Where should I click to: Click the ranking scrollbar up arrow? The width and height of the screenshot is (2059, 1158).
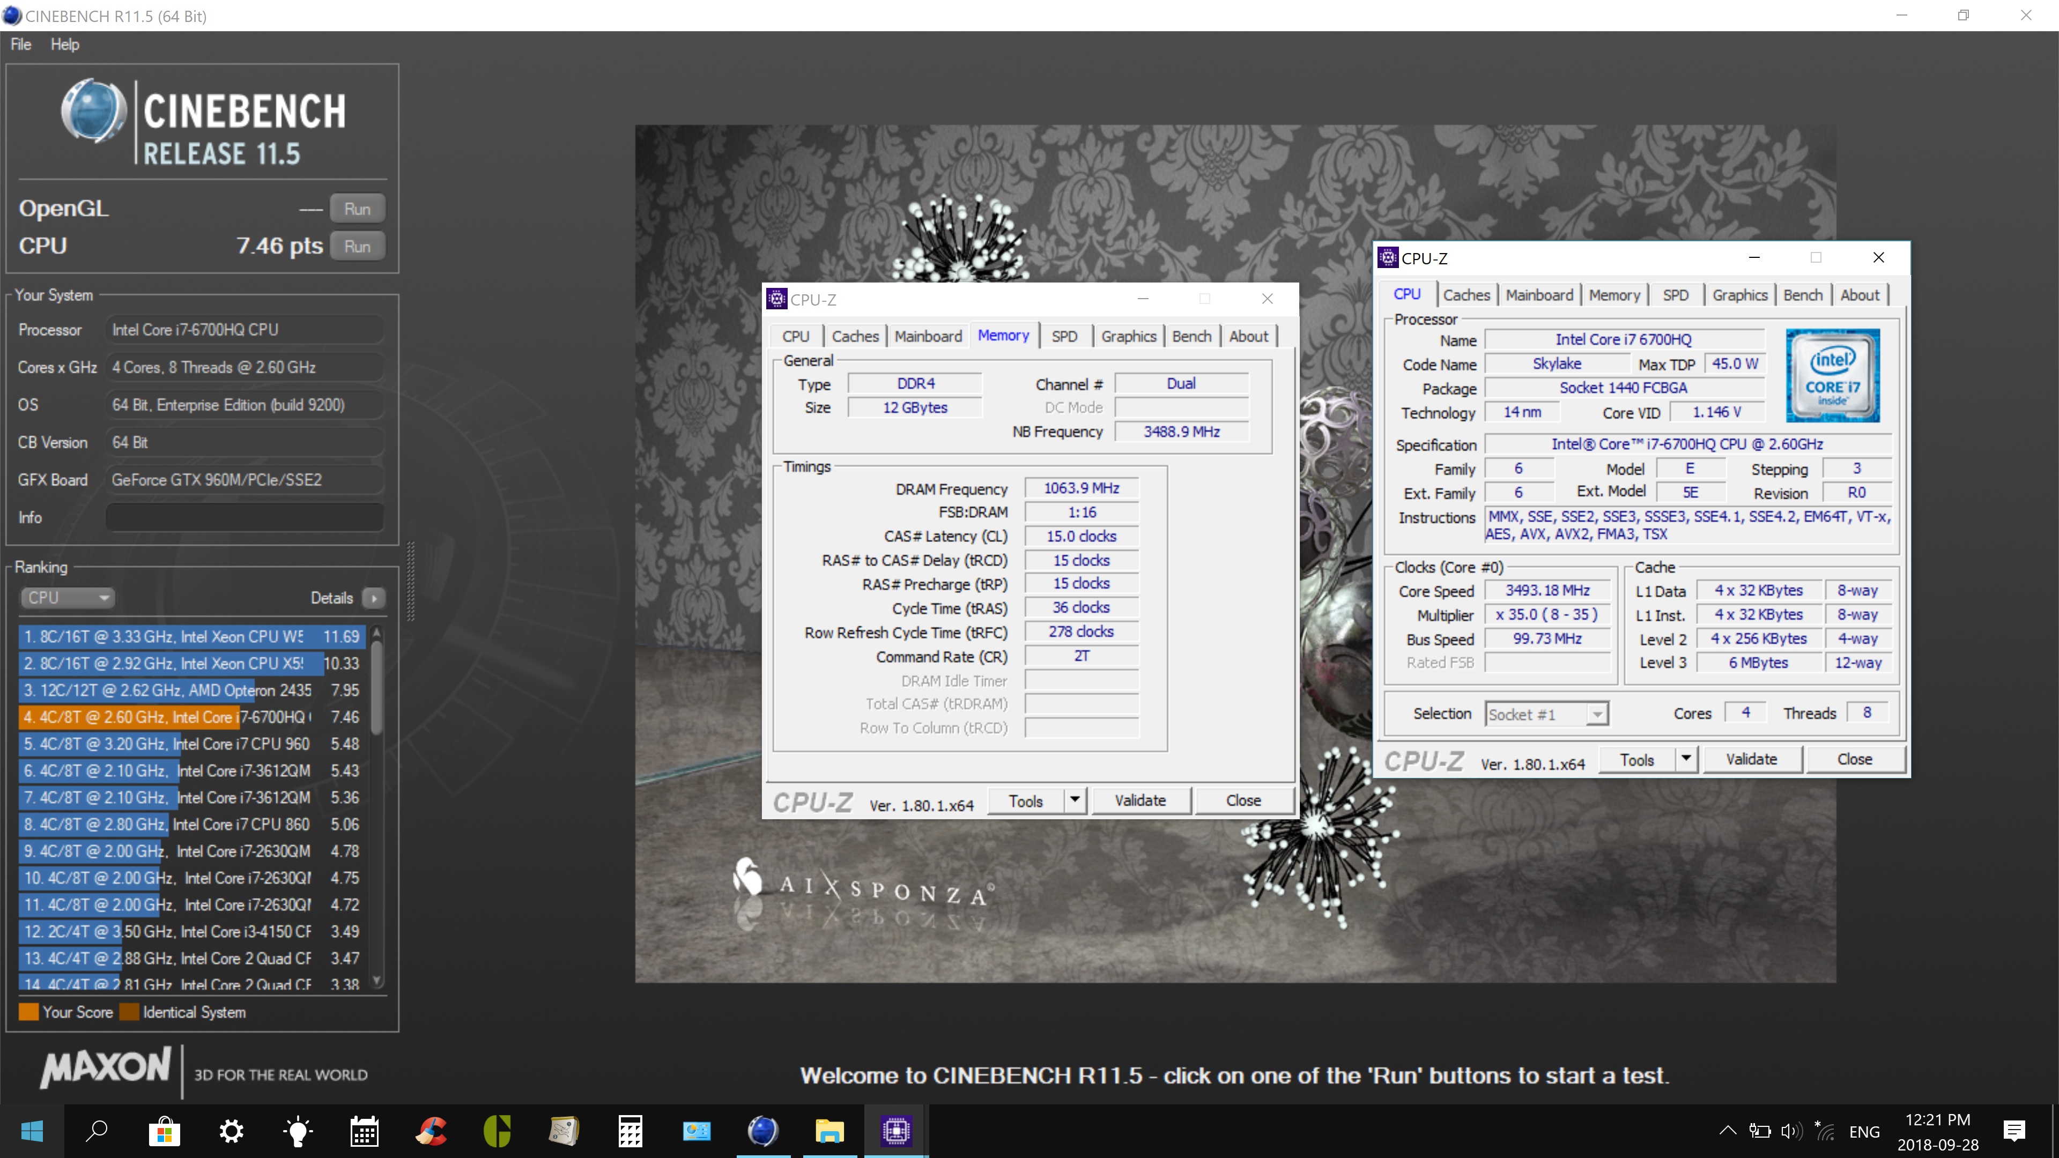click(377, 633)
